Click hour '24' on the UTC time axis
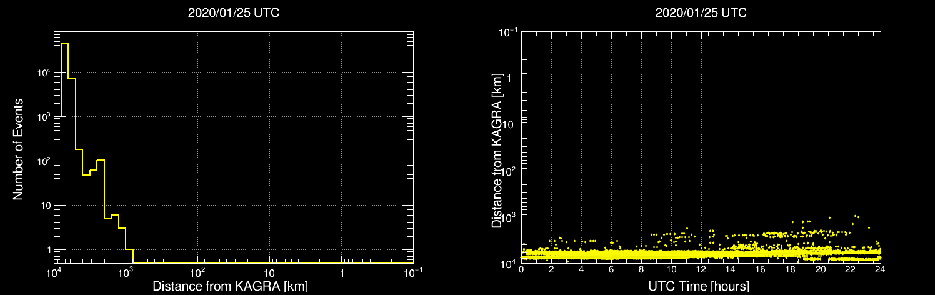This screenshot has width=935, height=295. pyautogui.click(x=880, y=271)
